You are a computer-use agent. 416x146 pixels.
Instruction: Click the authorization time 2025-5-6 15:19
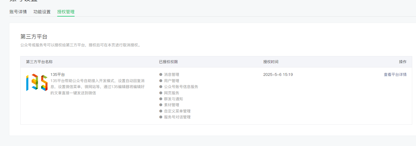tap(278, 74)
